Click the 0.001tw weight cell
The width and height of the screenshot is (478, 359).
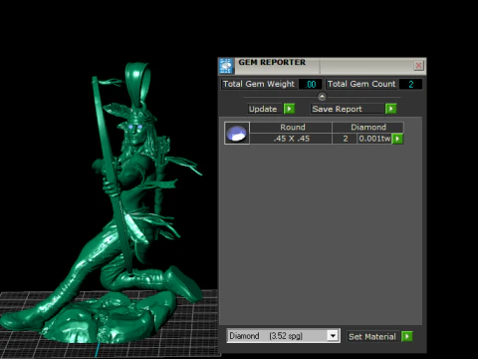(374, 139)
